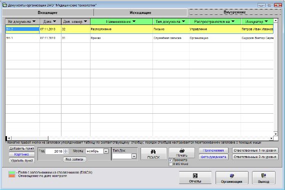Select the ВН-1 document number cell

[22, 38]
